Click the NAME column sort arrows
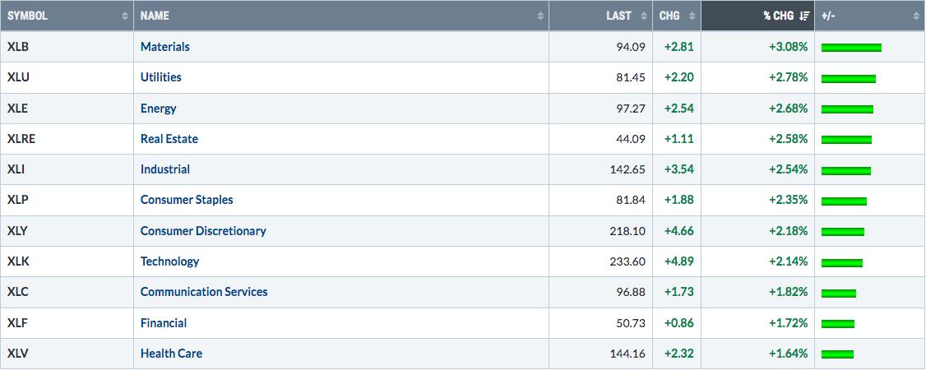926x370 pixels. click(x=540, y=16)
